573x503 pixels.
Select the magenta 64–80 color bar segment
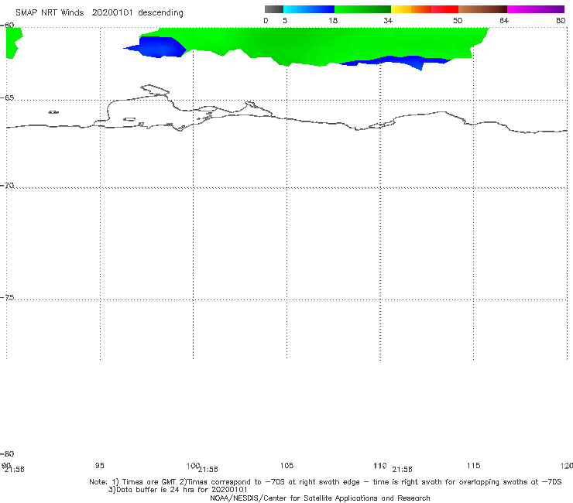[536, 9]
